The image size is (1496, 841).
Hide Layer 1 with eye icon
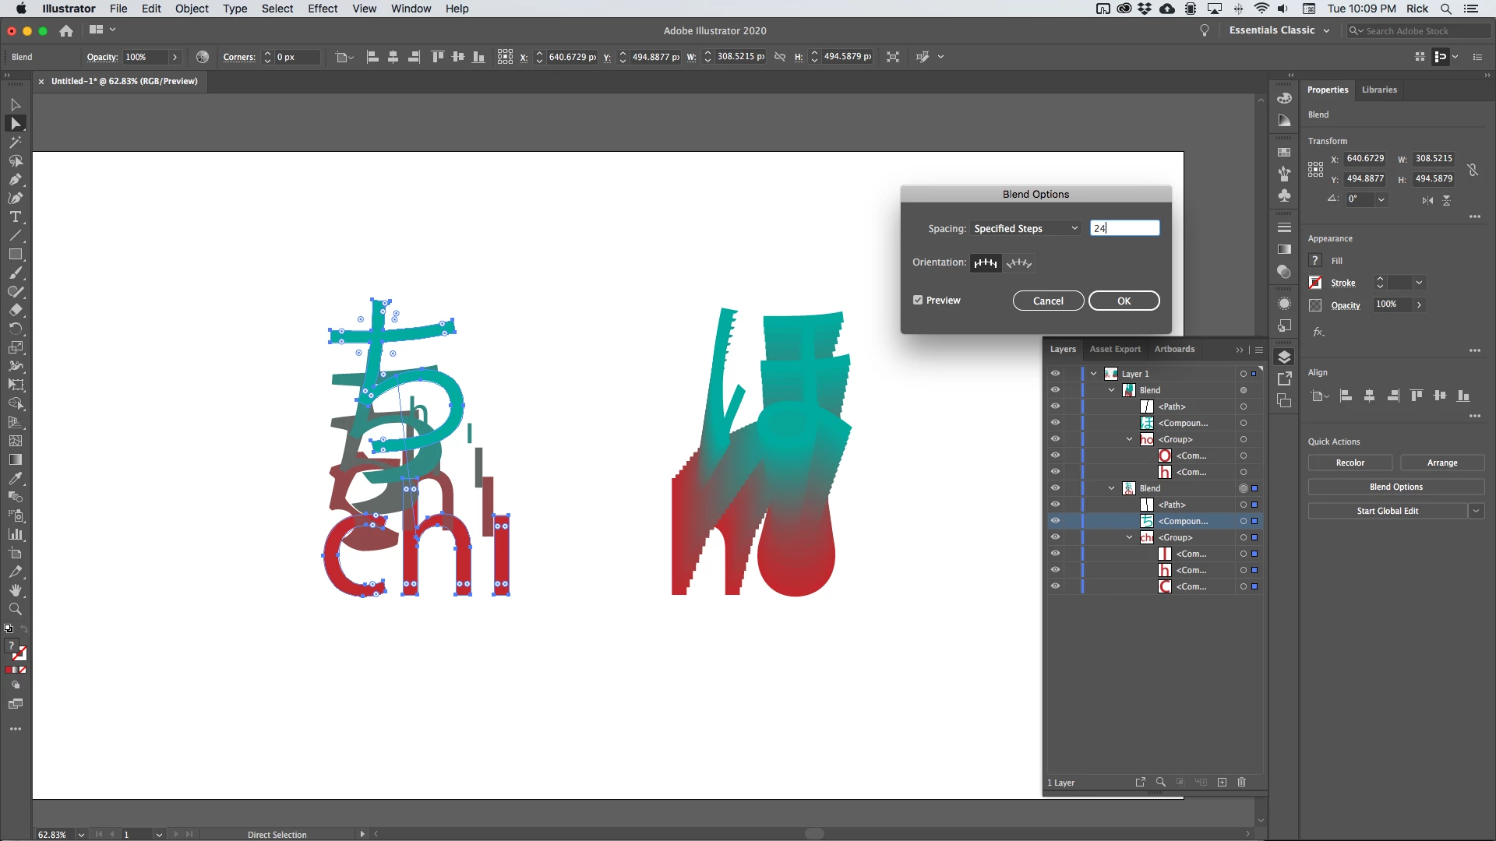pyautogui.click(x=1055, y=374)
